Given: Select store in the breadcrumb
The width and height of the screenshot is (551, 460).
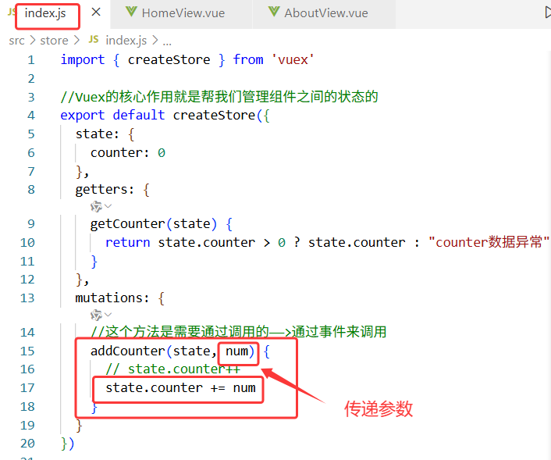Looking at the screenshot, I should 54,41.
